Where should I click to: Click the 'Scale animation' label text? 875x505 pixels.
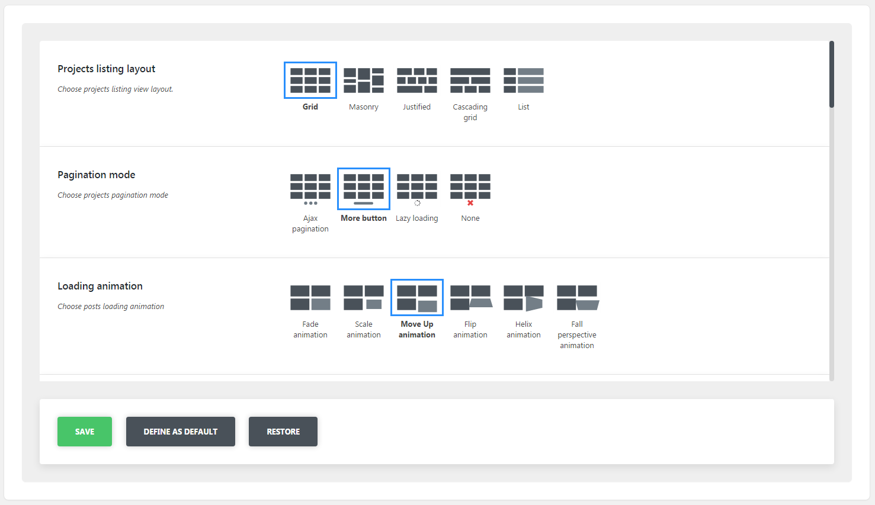click(x=364, y=330)
